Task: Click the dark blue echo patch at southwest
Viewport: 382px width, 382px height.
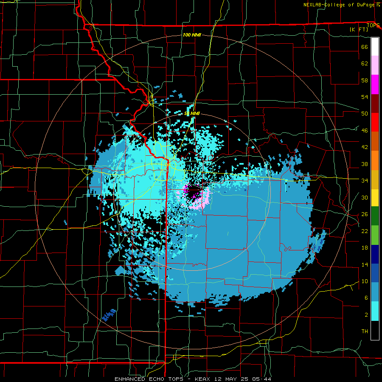Action: 109,315
